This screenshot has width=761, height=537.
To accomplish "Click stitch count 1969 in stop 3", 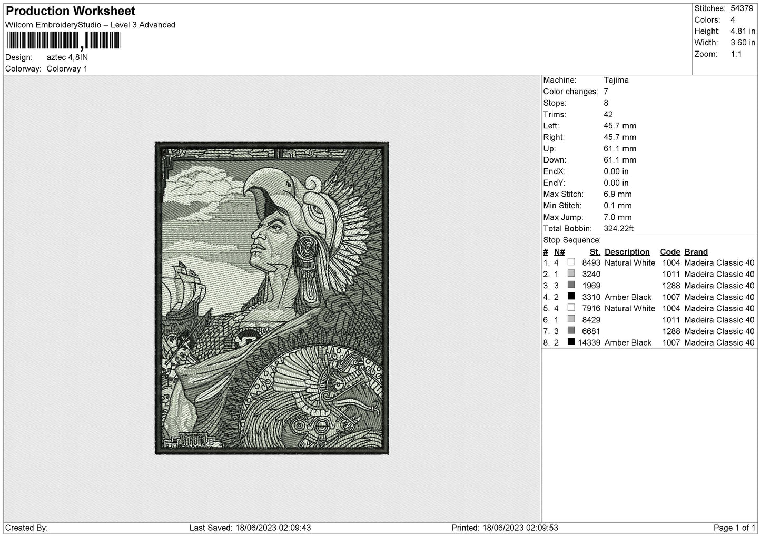I will pos(591,286).
